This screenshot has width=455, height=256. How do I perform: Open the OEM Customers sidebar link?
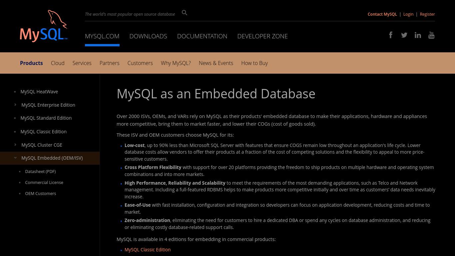click(x=40, y=193)
